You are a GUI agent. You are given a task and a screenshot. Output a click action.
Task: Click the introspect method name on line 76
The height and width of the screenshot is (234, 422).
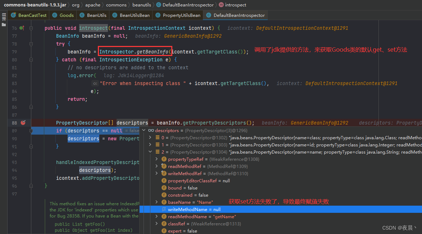click(94, 28)
